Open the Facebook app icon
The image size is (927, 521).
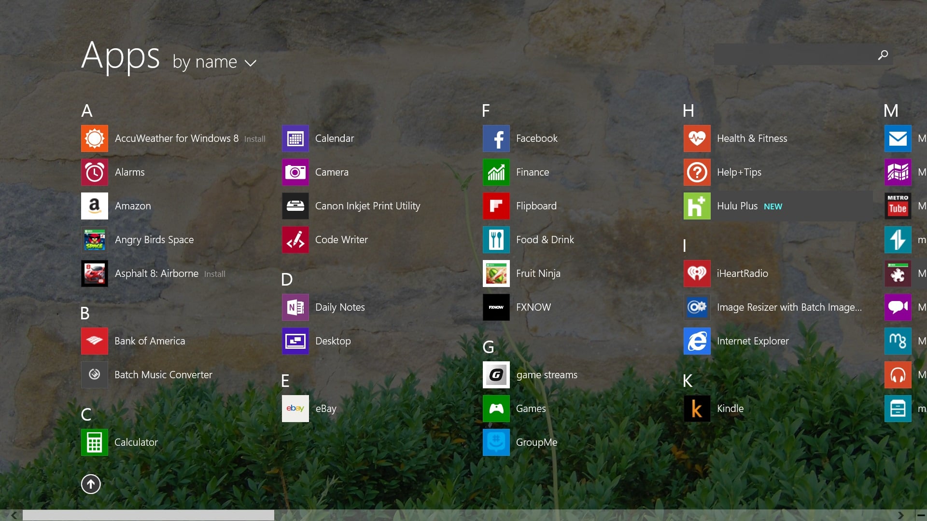(496, 138)
